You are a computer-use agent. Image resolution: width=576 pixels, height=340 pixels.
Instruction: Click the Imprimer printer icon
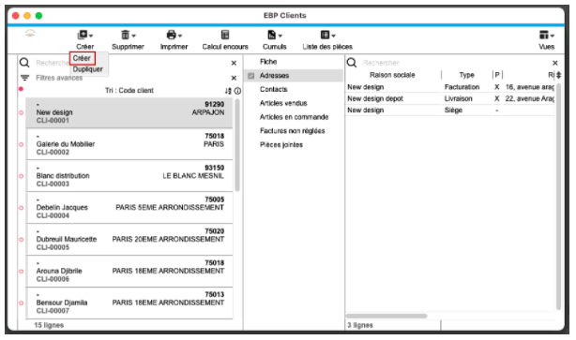point(171,35)
